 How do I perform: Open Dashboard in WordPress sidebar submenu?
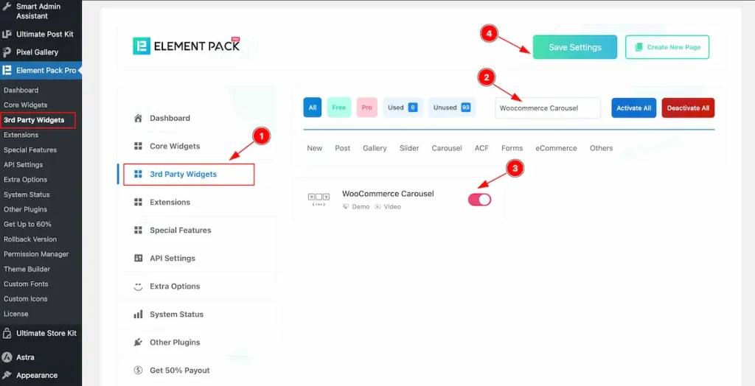[21, 90]
